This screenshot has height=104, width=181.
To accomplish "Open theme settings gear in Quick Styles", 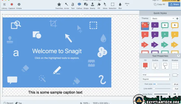I will [177, 18].
